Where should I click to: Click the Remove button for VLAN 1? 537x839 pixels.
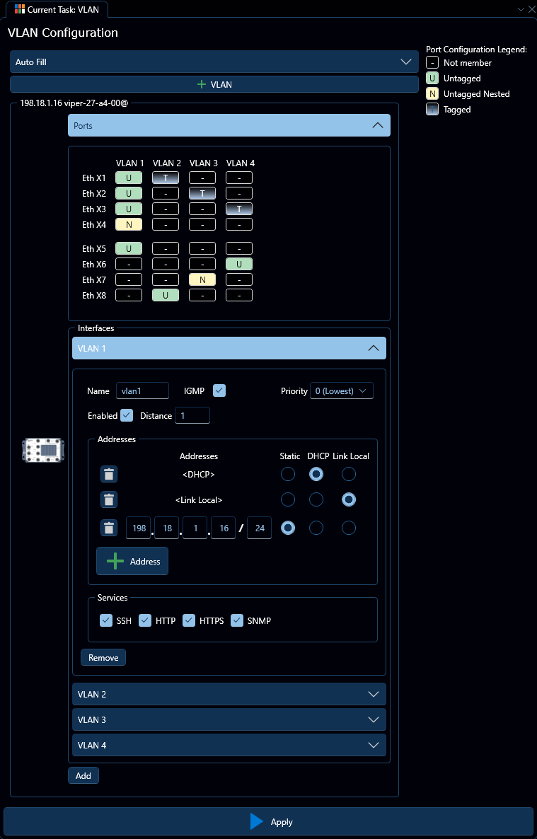click(103, 657)
